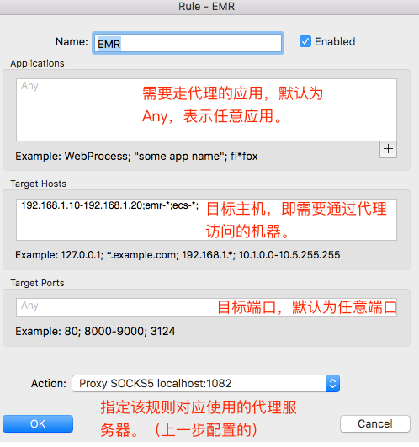This screenshot has height=447, width=419.
Task: Click the Cancel button
Action: (375, 424)
